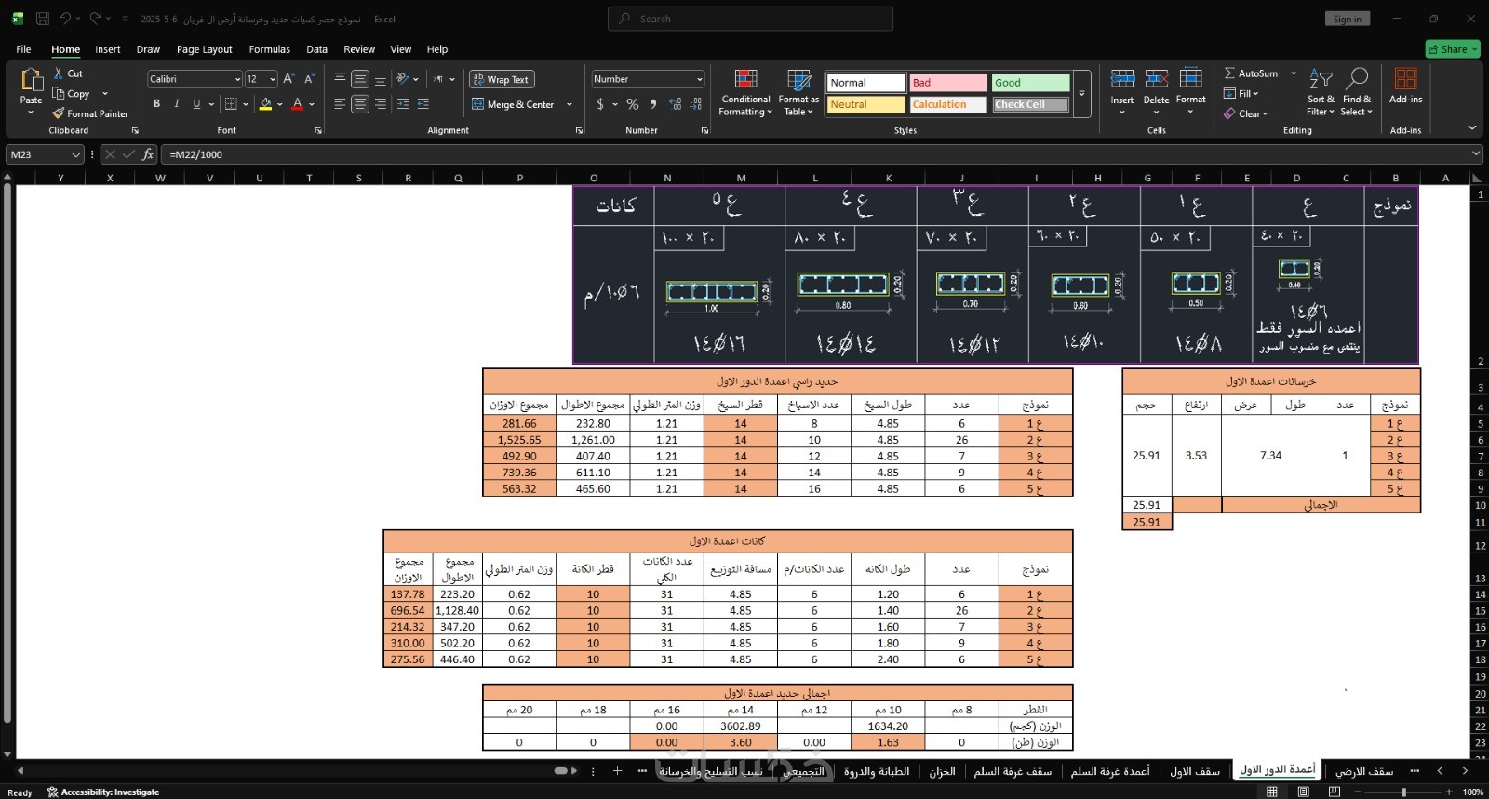The image size is (1489, 799).
Task: Click the Borders icon
Action: tap(231, 104)
